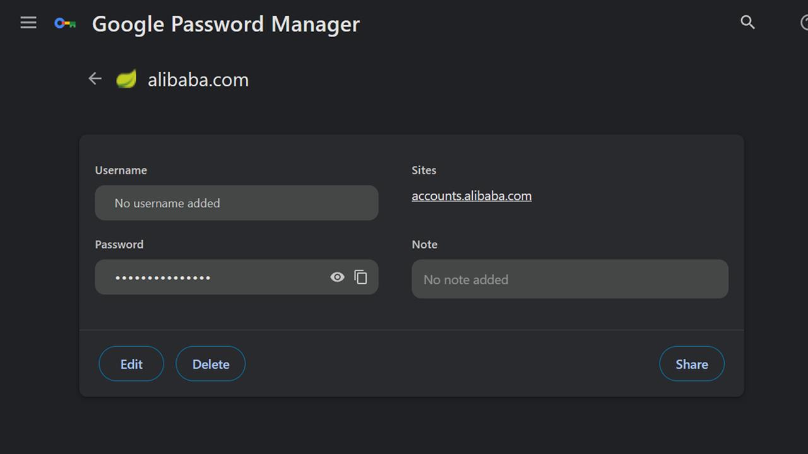Screen dimensions: 808x454
Task: Click the Delete button
Action: pos(210,364)
